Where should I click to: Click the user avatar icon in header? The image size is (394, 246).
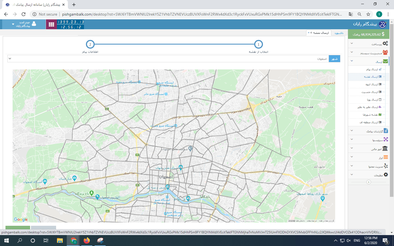[x=34, y=24]
